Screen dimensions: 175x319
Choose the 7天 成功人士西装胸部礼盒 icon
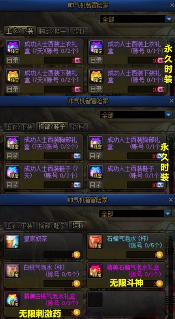12,143
